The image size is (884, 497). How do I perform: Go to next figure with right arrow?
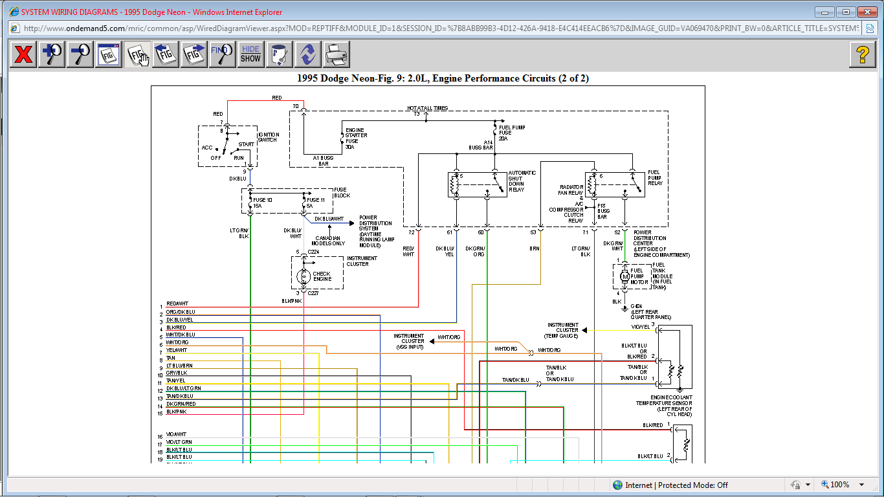tap(194, 54)
